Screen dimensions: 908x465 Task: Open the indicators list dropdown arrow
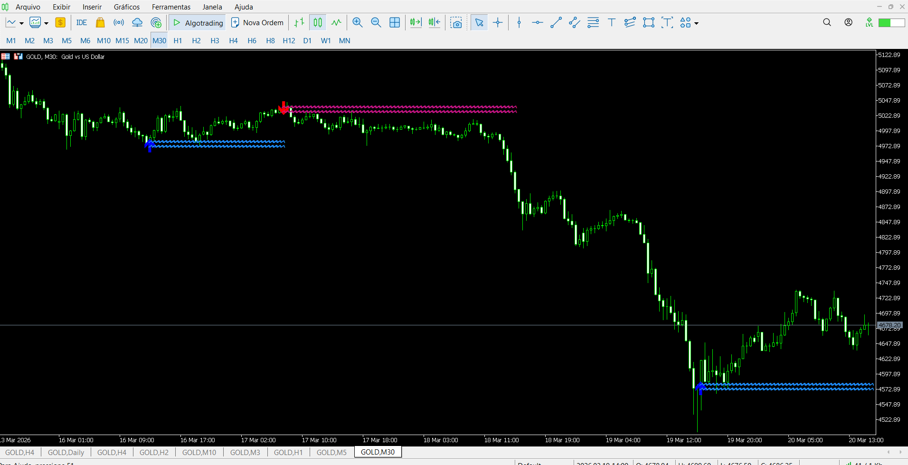click(x=46, y=23)
